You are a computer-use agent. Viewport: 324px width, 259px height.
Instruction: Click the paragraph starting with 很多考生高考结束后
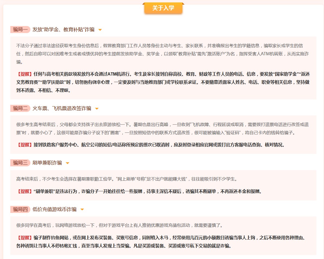(163, 129)
